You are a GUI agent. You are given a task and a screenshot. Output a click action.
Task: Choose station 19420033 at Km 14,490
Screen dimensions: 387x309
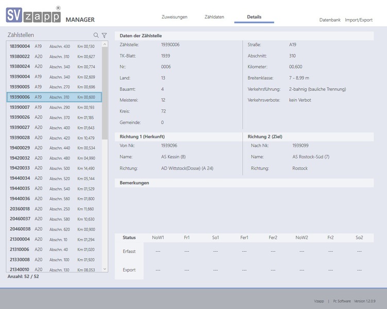coord(54,168)
